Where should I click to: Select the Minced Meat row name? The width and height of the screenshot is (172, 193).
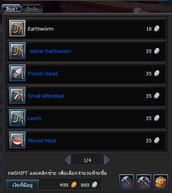[x=42, y=141]
